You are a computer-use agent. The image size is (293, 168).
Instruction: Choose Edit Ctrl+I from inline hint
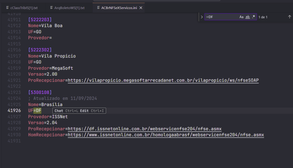coord(92,111)
